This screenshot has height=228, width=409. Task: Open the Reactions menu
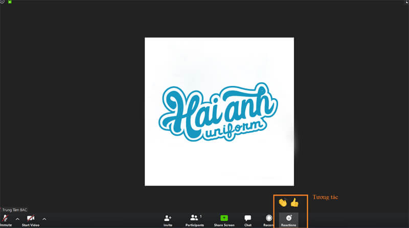(288, 220)
